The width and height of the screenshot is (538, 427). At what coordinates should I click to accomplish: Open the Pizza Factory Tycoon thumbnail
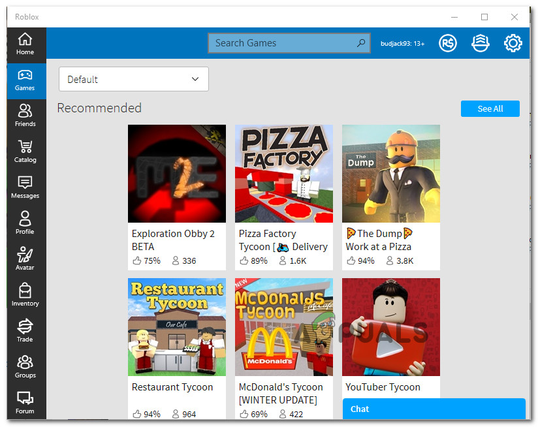[x=283, y=174]
